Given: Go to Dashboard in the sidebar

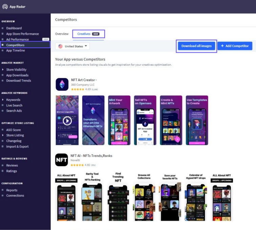Looking at the screenshot, I should click(x=14, y=28).
